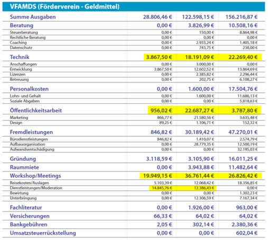
Task: Click the Beratung category heading
Action: pos(22,25)
